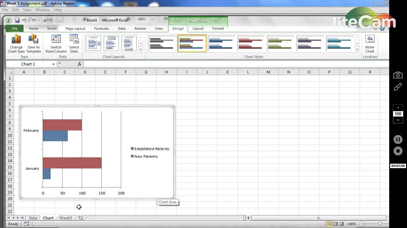Click the Insert Worksheet icon
Image resolution: width=407 pixels, height=228 pixels.
click(x=81, y=218)
